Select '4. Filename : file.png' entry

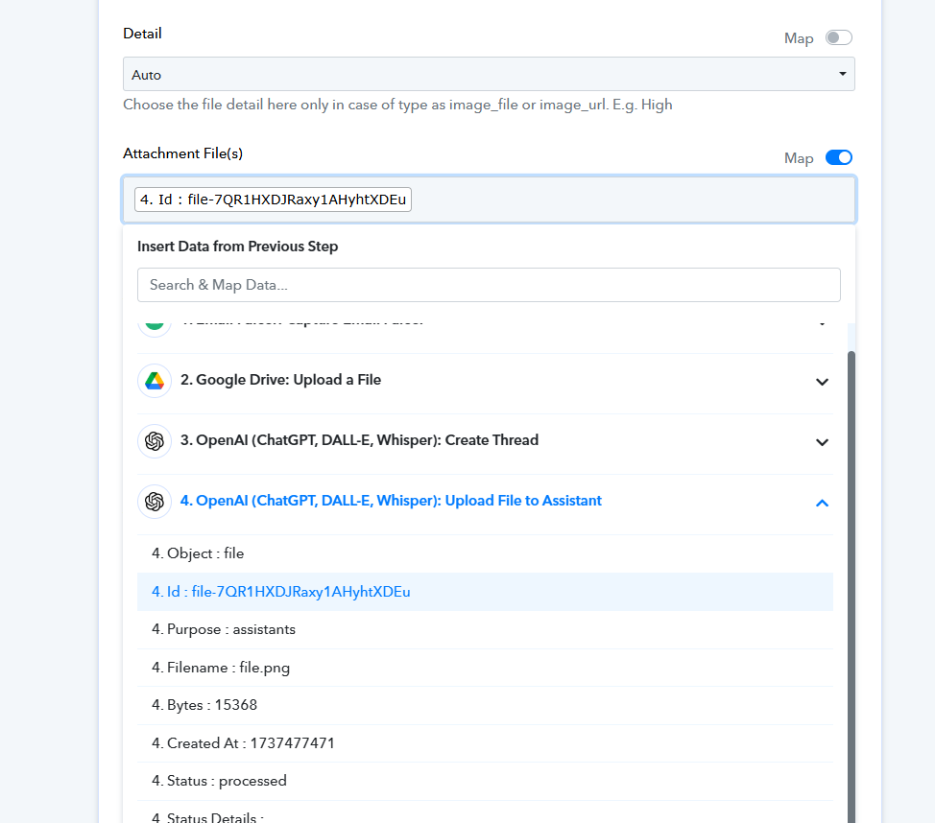pos(485,668)
